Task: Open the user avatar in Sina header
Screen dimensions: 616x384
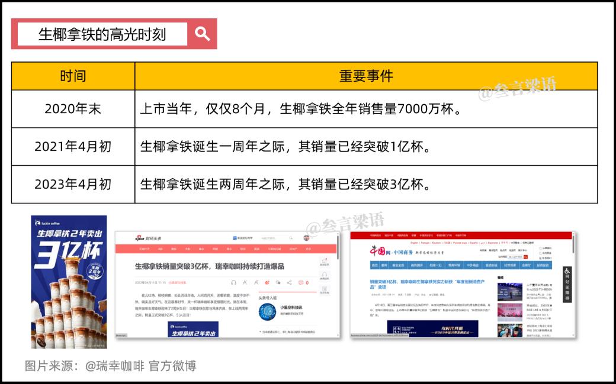Action: click(x=306, y=238)
